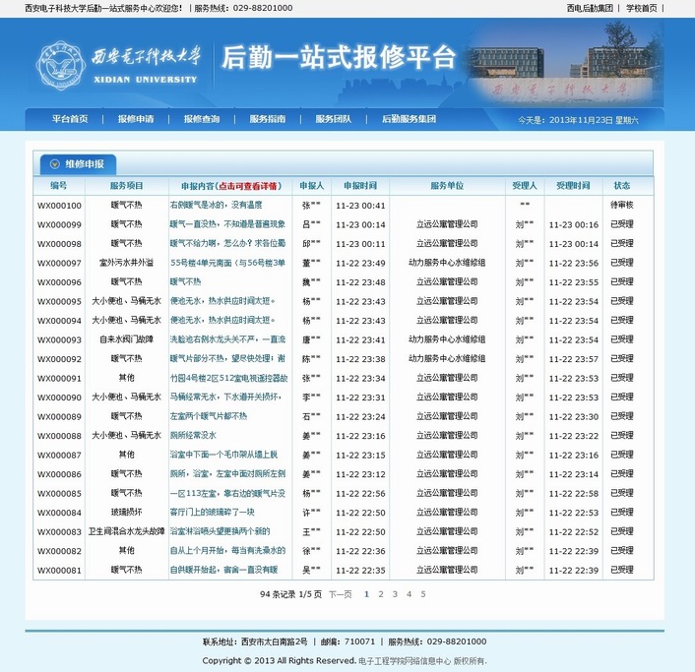Open the 平台首页 navigation tab
The width and height of the screenshot is (695, 672).
[70, 119]
